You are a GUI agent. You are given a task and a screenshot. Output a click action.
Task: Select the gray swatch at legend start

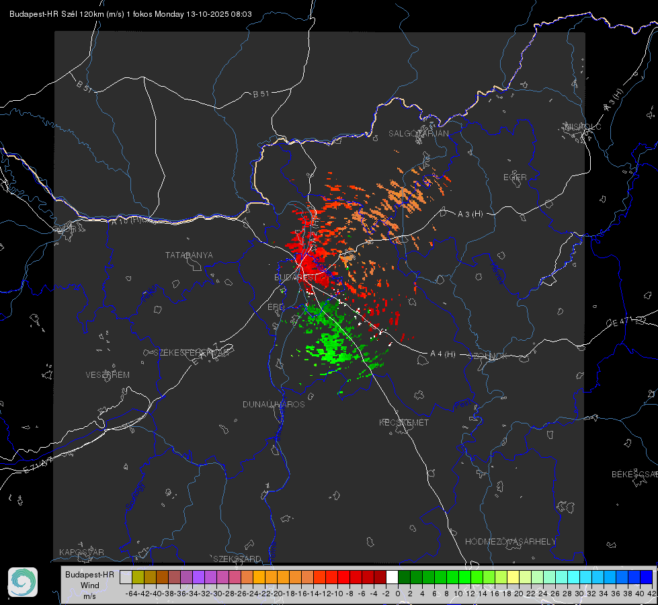126,577
